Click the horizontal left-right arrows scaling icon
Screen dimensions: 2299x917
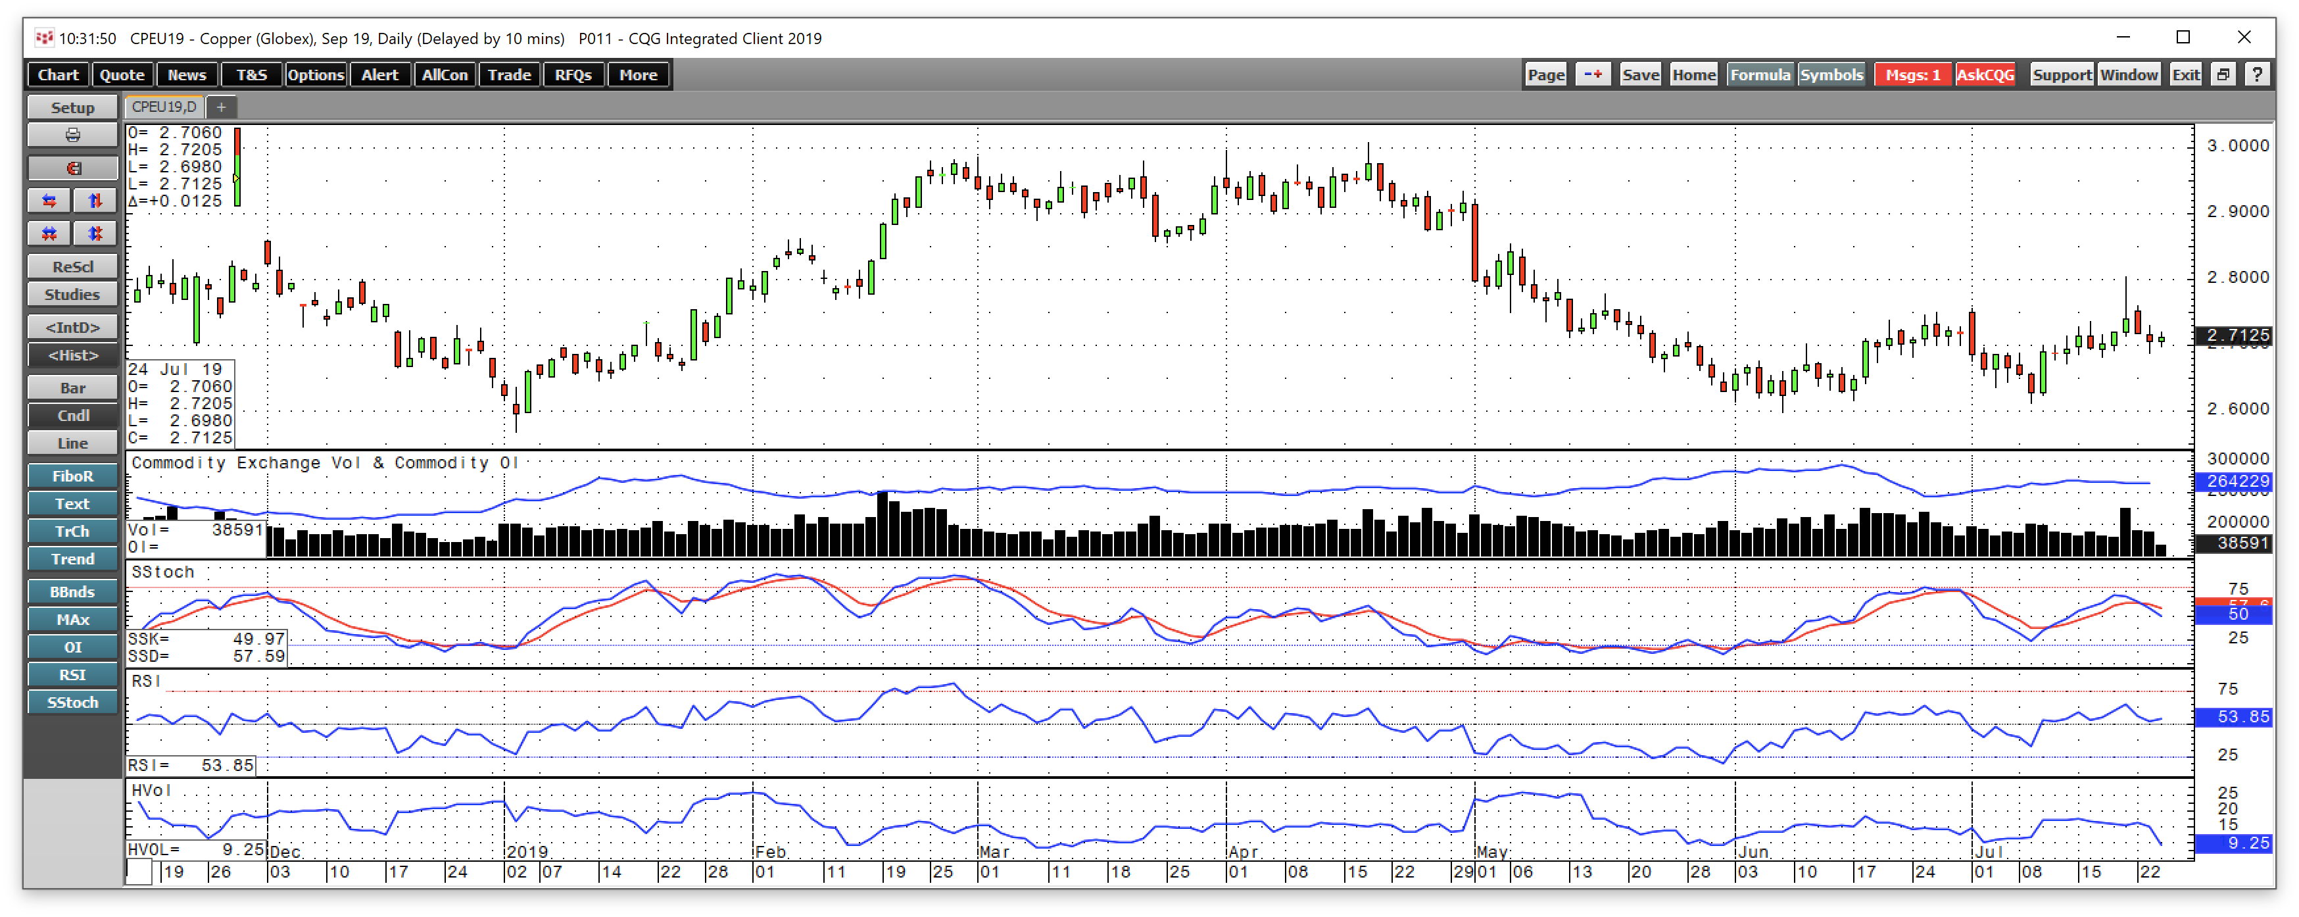pos(48,200)
